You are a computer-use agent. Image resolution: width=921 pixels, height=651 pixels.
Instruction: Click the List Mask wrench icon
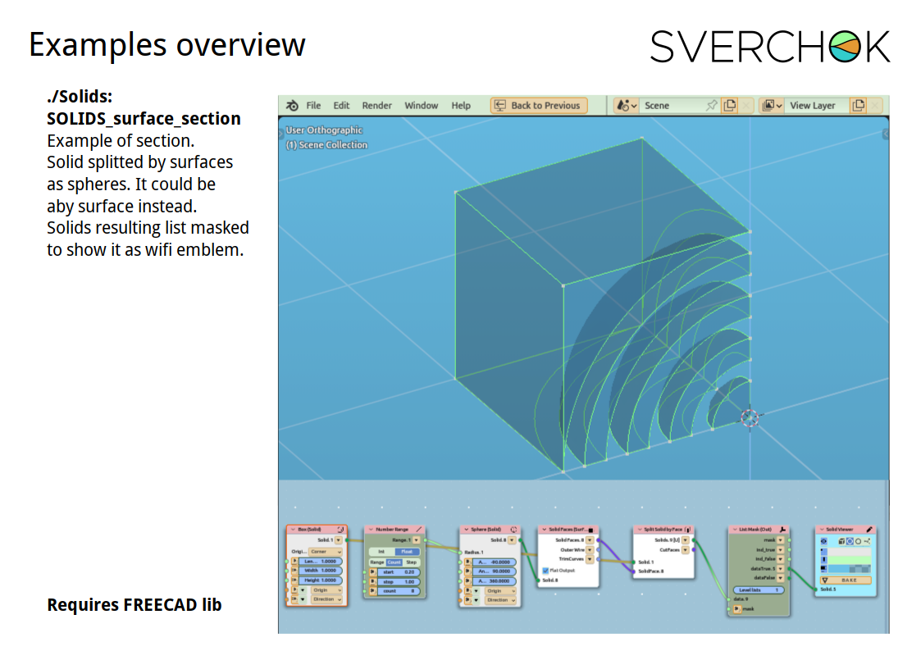pyautogui.click(x=782, y=530)
